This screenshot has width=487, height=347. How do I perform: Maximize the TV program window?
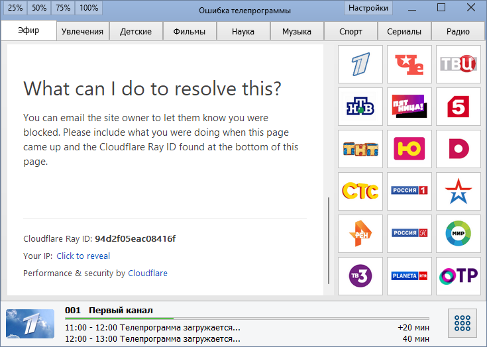click(x=441, y=8)
